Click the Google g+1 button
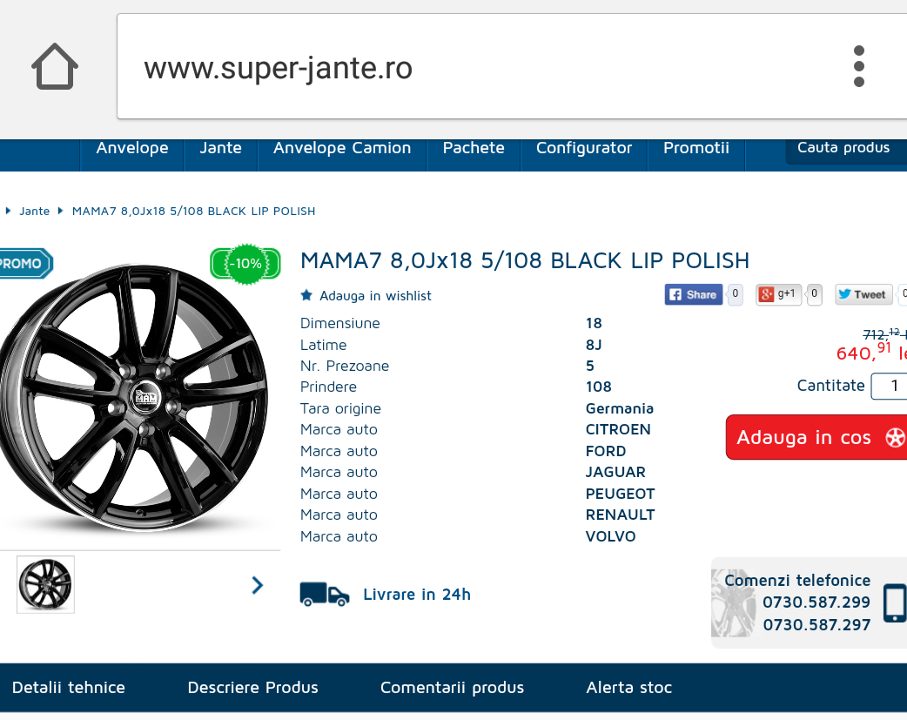The image size is (907, 720). (x=778, y=294)
